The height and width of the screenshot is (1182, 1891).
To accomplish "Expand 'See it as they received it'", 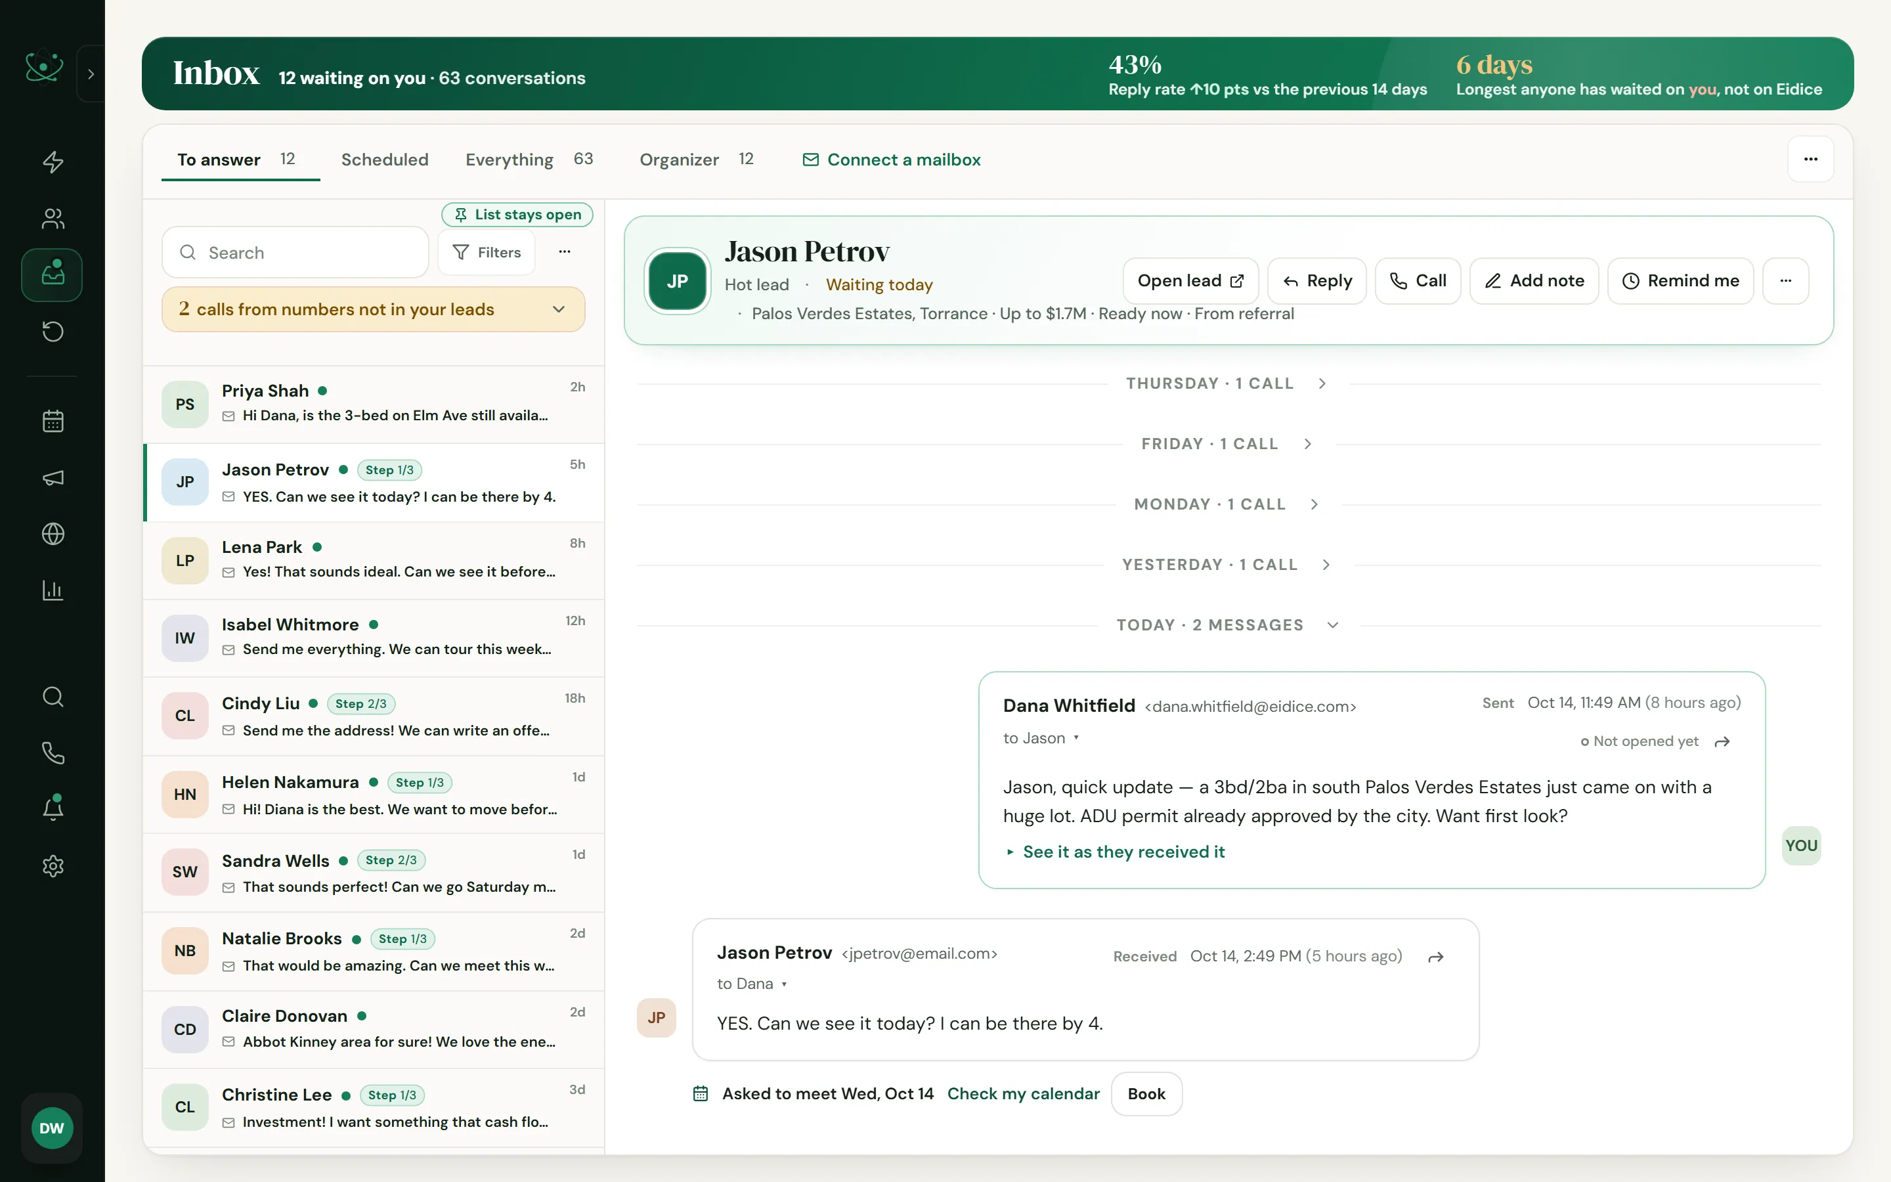I will click(x=1115, y=851).
